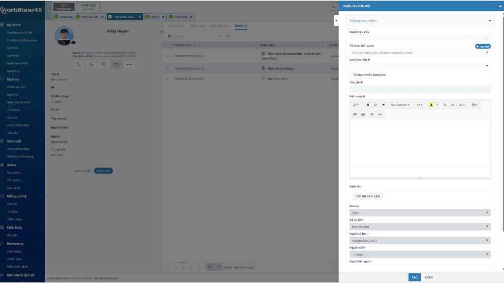Open the paragraph alignment dropdown

click(x=462, y=105)
